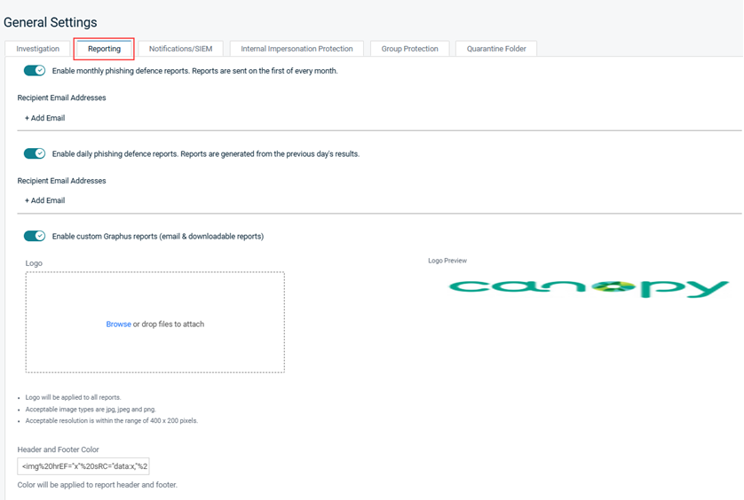744x500 pixels.
Task: Click Browse link to upload logo
Action: pos(119,324)
